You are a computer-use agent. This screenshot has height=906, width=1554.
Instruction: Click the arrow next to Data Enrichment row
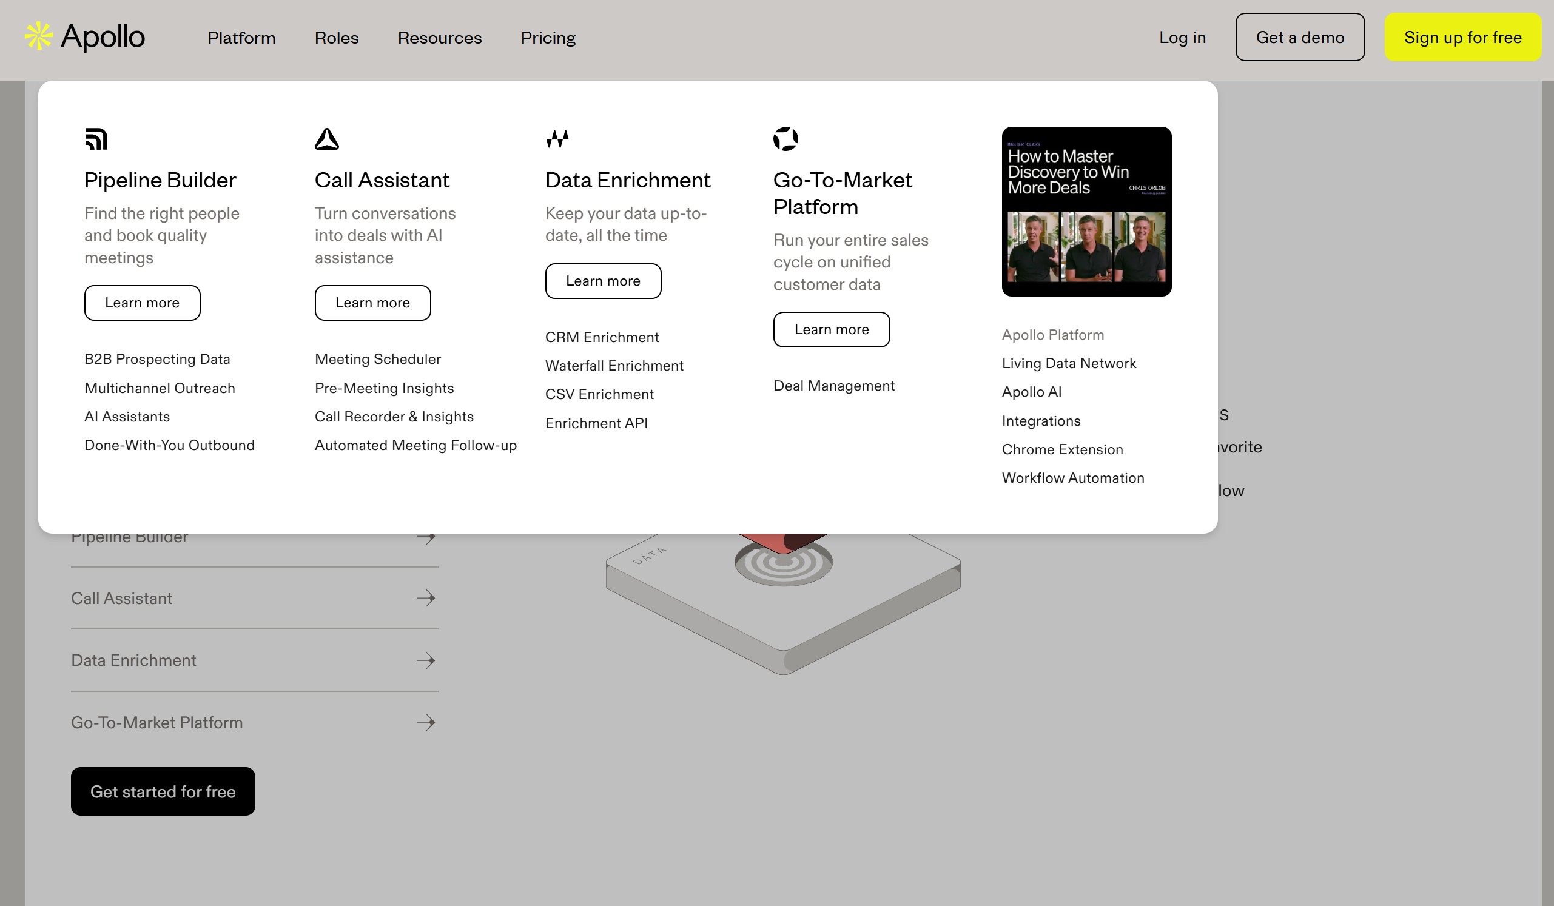tap(426, 660)
